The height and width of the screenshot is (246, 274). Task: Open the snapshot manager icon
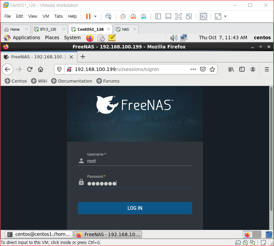pos(143,16)
